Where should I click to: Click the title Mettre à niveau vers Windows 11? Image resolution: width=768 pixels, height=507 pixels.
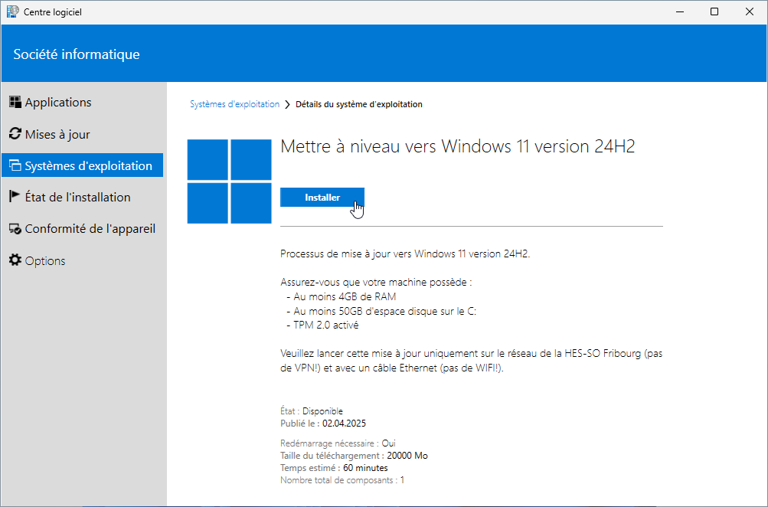pos(457,146)
